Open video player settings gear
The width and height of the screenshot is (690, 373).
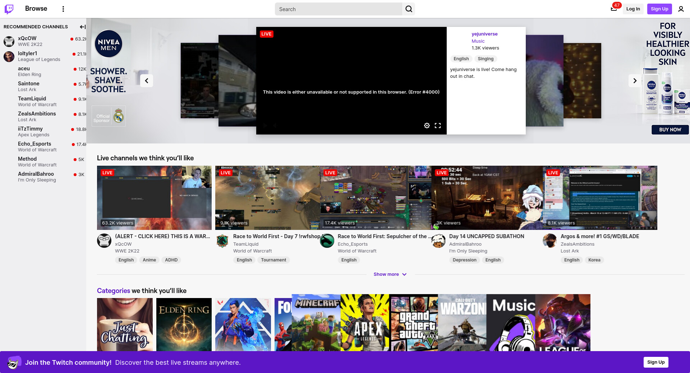click(x=427, y=126)
